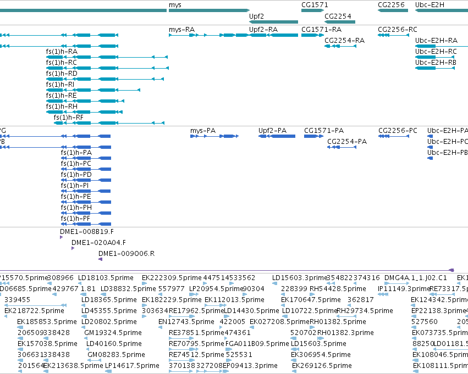Click the mys gene label
Screen dimensions: 468x374
pos(175,5)
